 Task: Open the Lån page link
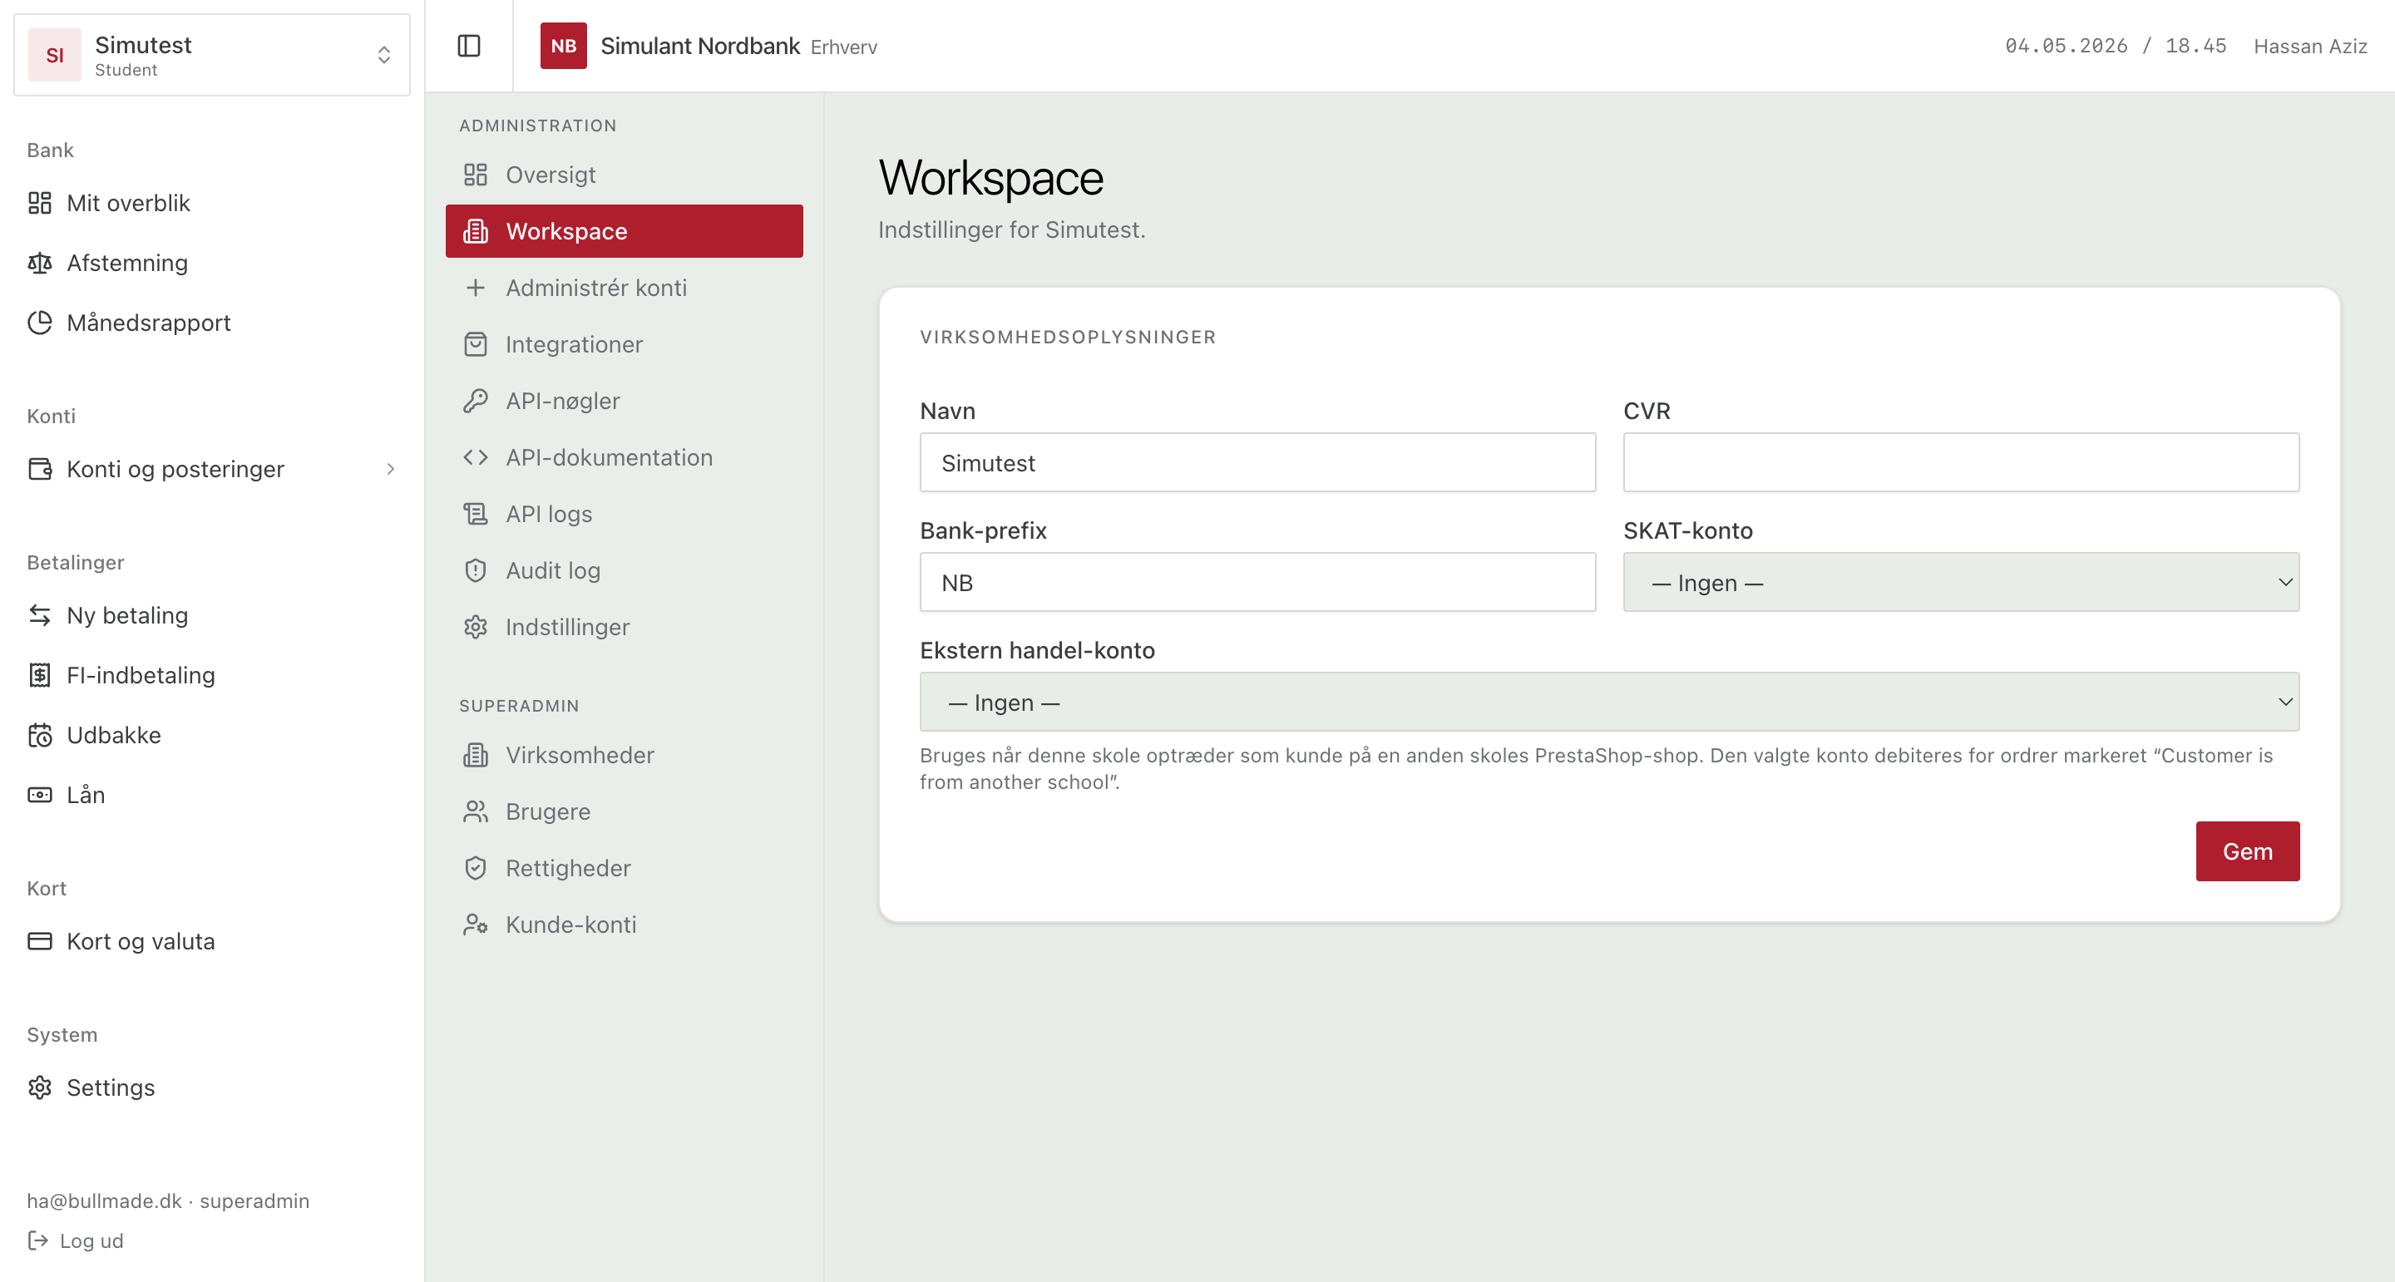click(x=212, y=795)
